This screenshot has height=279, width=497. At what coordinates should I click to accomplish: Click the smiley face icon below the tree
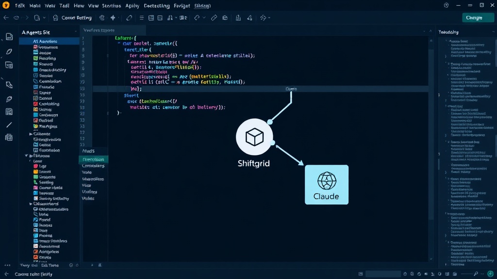(71, 265)
